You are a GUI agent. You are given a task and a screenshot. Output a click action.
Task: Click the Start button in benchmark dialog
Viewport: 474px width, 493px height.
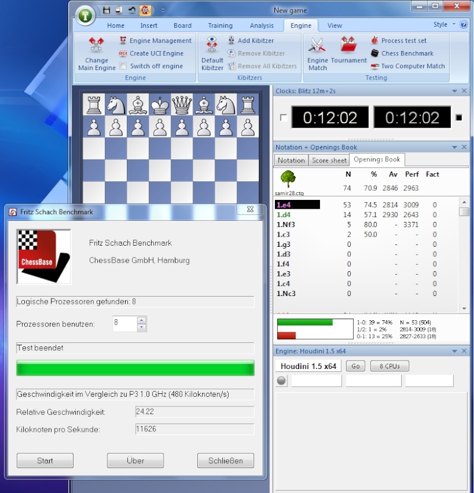(45, 460)
